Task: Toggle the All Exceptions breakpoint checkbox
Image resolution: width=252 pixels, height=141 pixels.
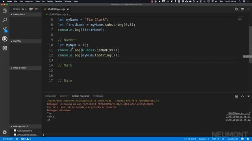Action: pos(15,130)
